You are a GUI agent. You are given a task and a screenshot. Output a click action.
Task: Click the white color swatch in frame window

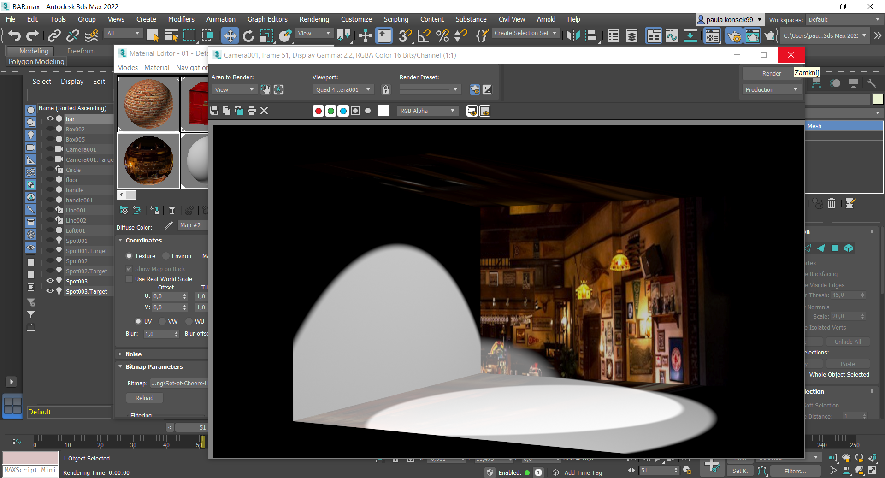383,111
